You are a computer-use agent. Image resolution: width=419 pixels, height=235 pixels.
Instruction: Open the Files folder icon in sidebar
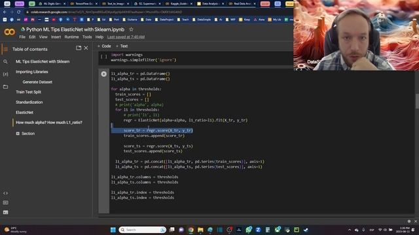(x=5, y=87)
